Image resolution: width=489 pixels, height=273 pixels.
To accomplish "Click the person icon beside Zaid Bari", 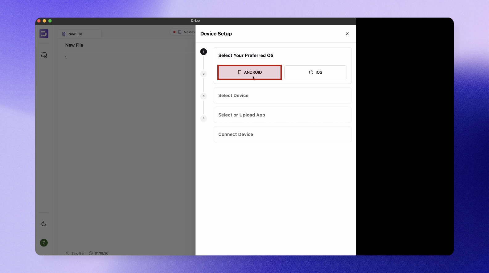I will tap(67, 253).
